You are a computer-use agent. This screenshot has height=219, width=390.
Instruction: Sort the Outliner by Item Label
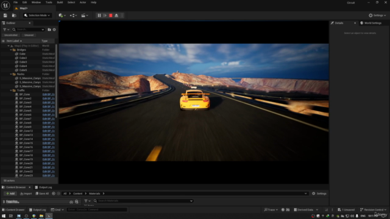click(14, 41)
